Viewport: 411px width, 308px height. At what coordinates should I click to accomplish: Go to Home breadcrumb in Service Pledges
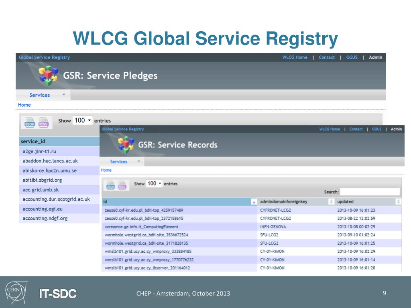(24, 105)
